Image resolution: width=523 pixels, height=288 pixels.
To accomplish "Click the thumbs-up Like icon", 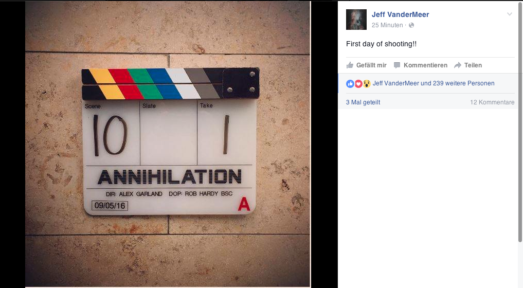I will pos(350,65).
